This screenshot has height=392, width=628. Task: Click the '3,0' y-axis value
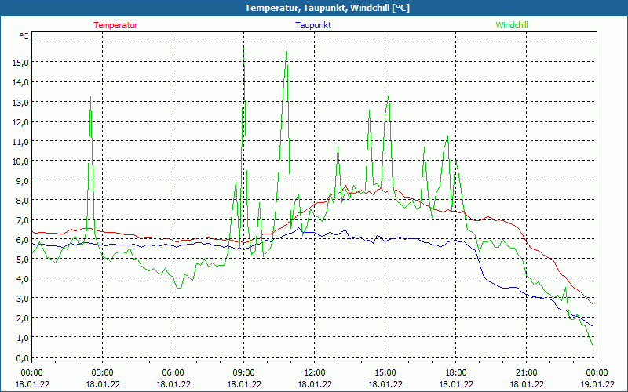(23, 299)
